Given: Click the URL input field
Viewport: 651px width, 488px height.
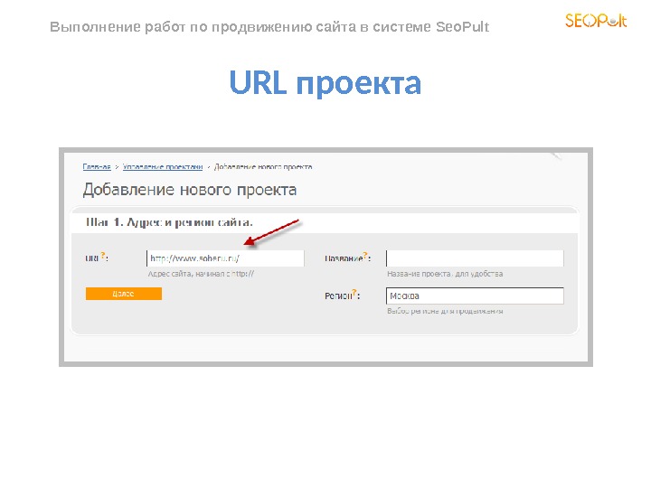Looking at the screenshot, I should tap(225, 258).
